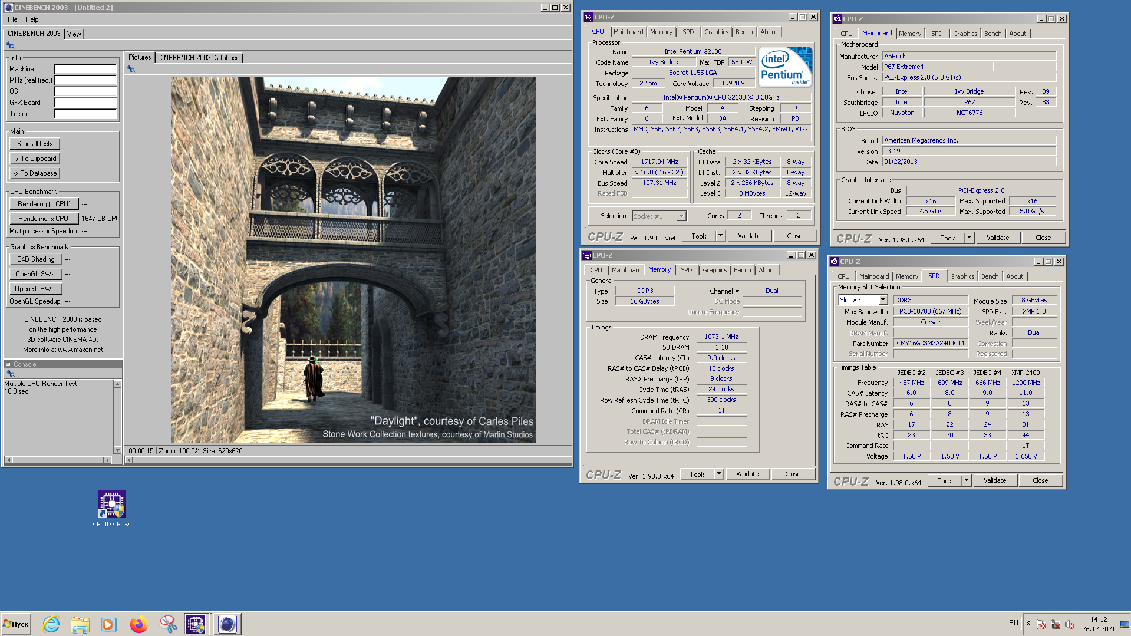Screen dimensions: 1131x636
Task: Open the CPUID CPU-Z desktop shortcut
Action: click(x=111, y=509)
